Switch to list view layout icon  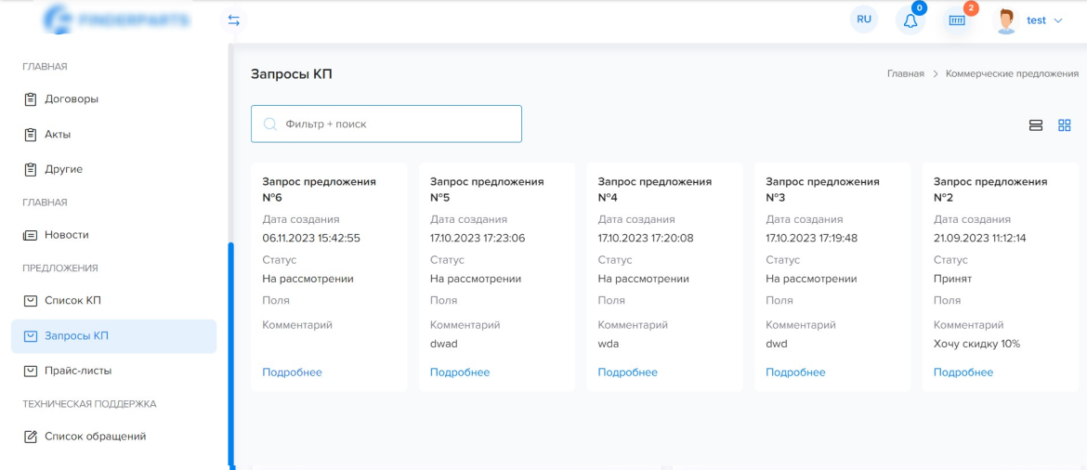click(x=1036, y=125)
